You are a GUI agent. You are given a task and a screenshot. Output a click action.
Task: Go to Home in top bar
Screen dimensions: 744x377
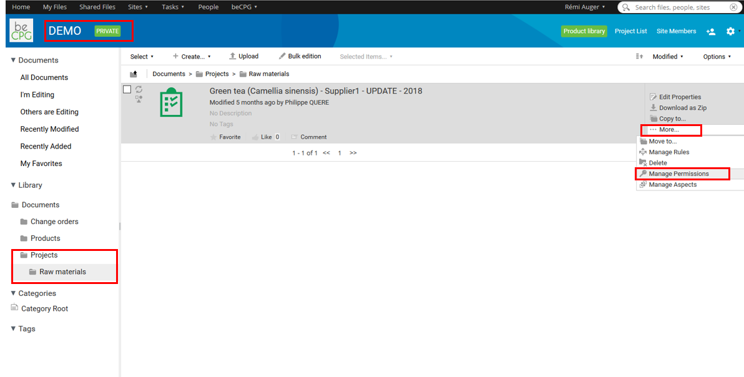21,7
